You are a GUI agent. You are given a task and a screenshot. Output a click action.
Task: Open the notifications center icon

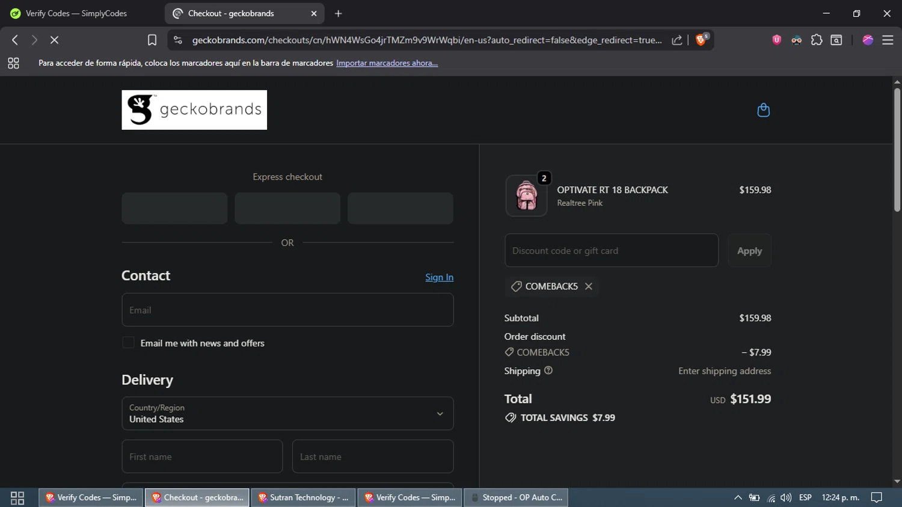pyautogui.click(x=877, y=497)
